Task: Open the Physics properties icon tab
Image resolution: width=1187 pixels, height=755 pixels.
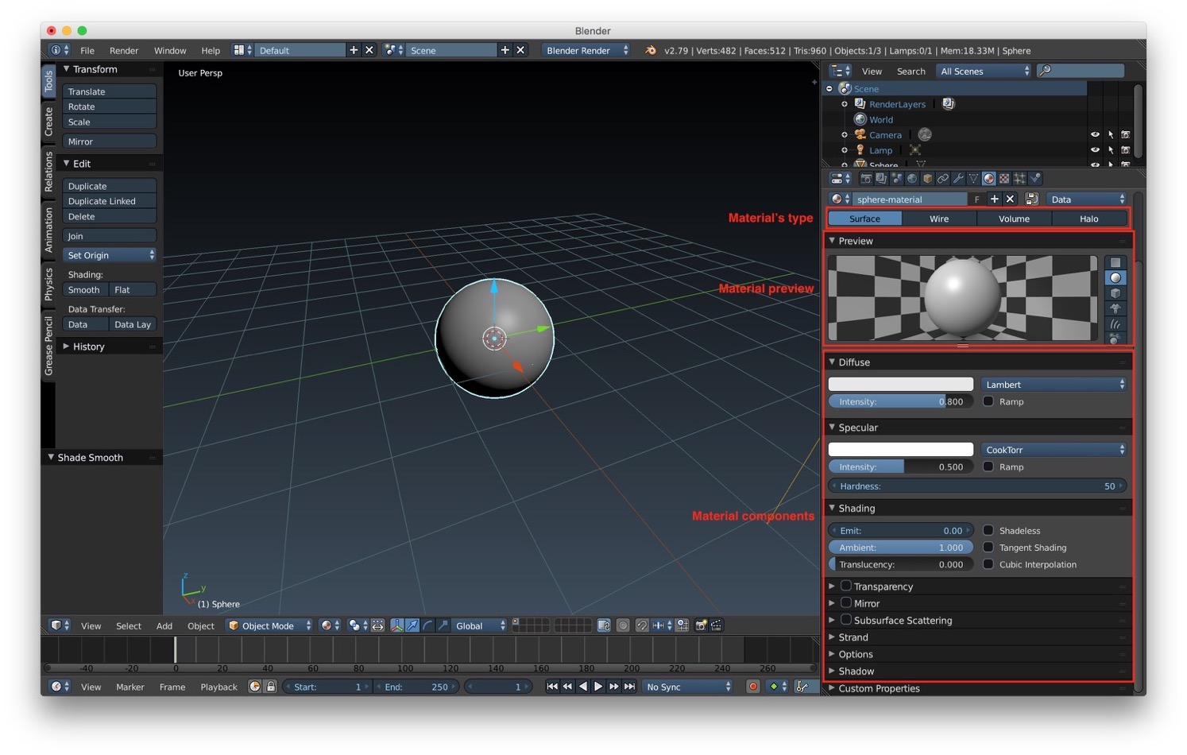Action: point(1035,179)
